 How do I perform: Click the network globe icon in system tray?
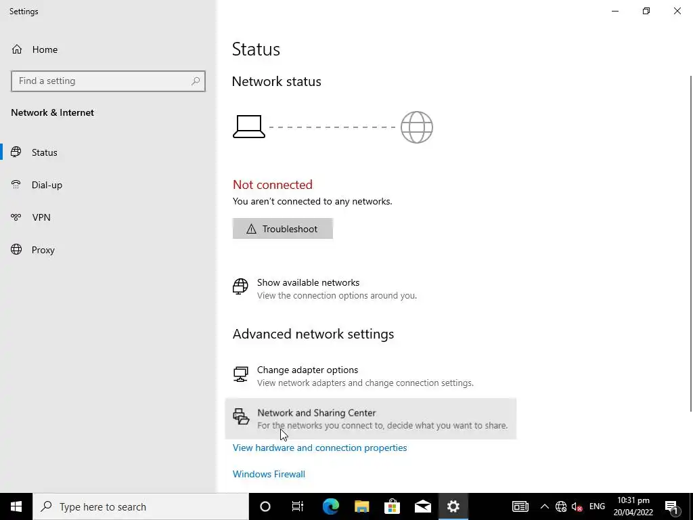tap(561, 506)
